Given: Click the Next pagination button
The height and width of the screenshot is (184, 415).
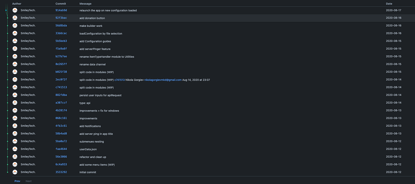Looking at the screenshot, I should pyautogui.click(x=28, y=181).
